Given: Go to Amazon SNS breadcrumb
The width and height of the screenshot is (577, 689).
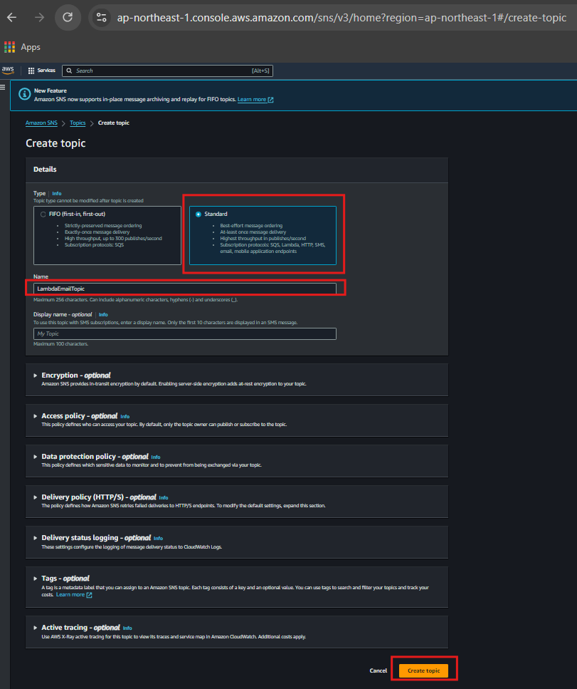Looking at the screenshot, I should coord(41,123).
